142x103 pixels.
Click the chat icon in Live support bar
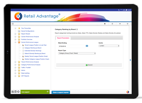pyautogui.click(x=48, y=92)
